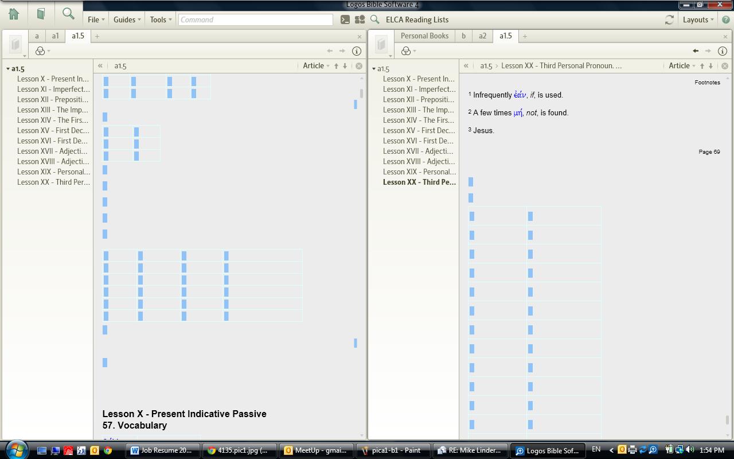Viewport: 734px width, 459px height.
Task: Go to next article in left panel
Action: [345, 66]
